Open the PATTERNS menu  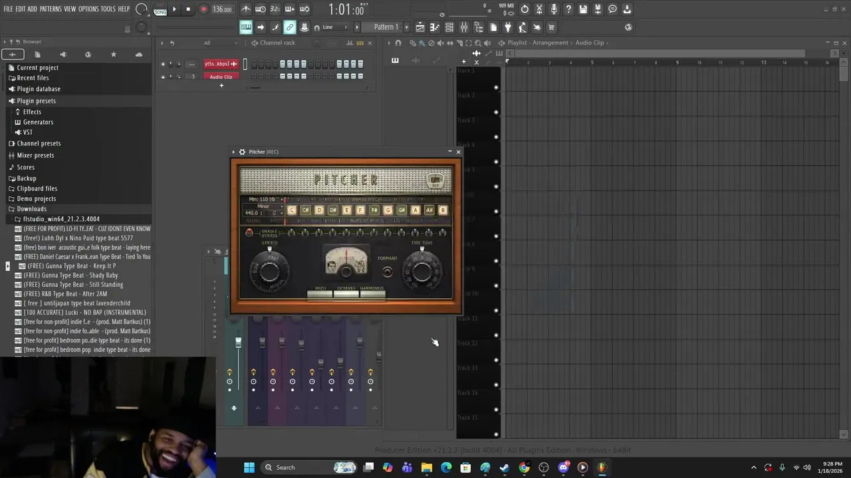(x=51, y=9)
